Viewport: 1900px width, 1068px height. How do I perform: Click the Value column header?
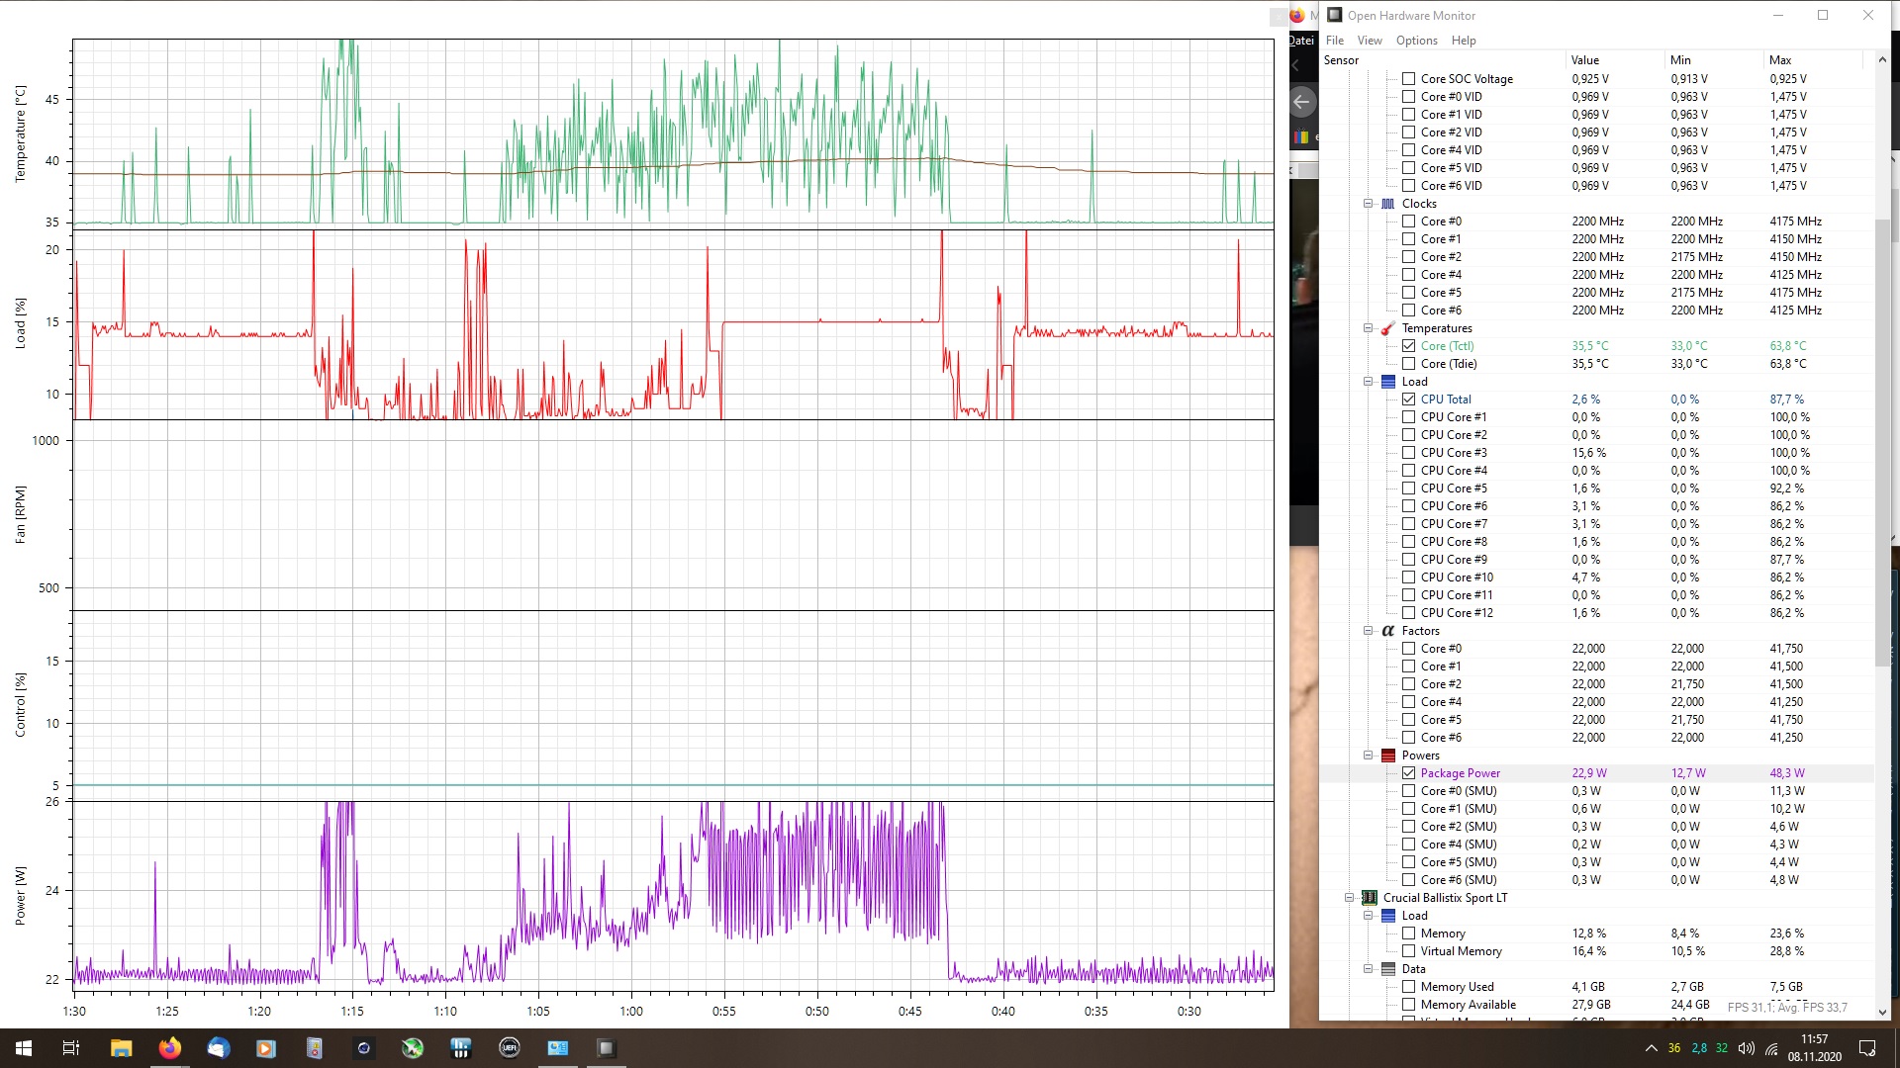tap(1584, 60)
